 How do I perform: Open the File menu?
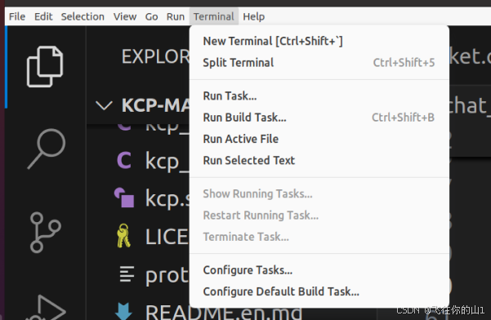click(x=17, y=16)
